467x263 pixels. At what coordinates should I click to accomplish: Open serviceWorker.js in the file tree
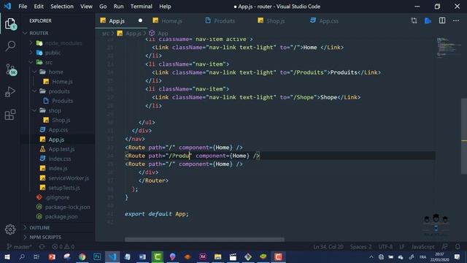pos(58,178)
